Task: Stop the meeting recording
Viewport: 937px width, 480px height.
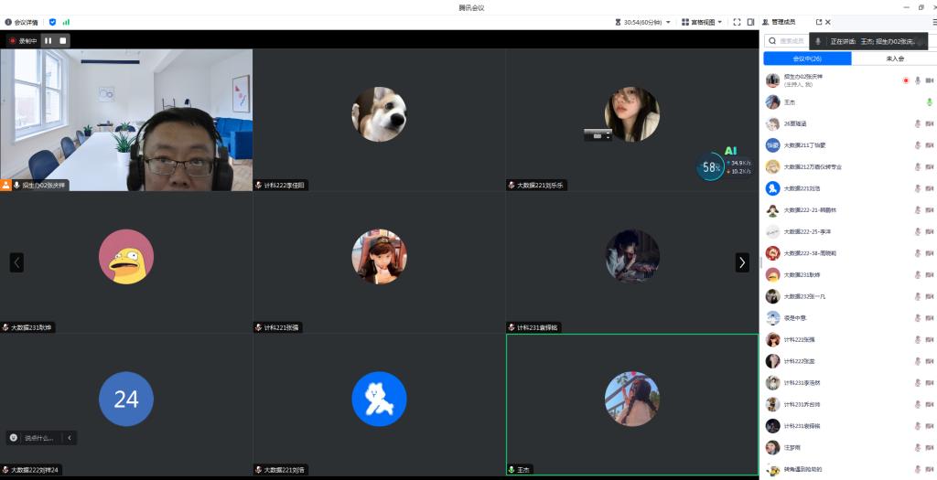Action: 62,40
